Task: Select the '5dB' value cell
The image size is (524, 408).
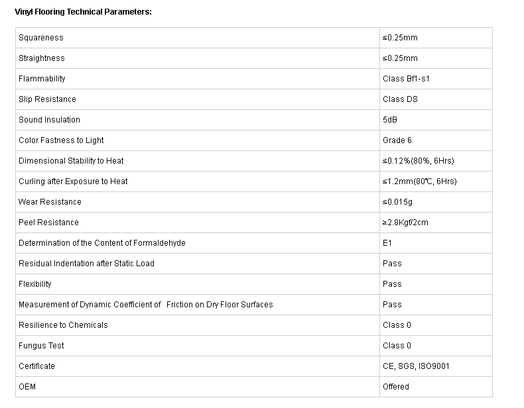Action: tap(390, 120)
